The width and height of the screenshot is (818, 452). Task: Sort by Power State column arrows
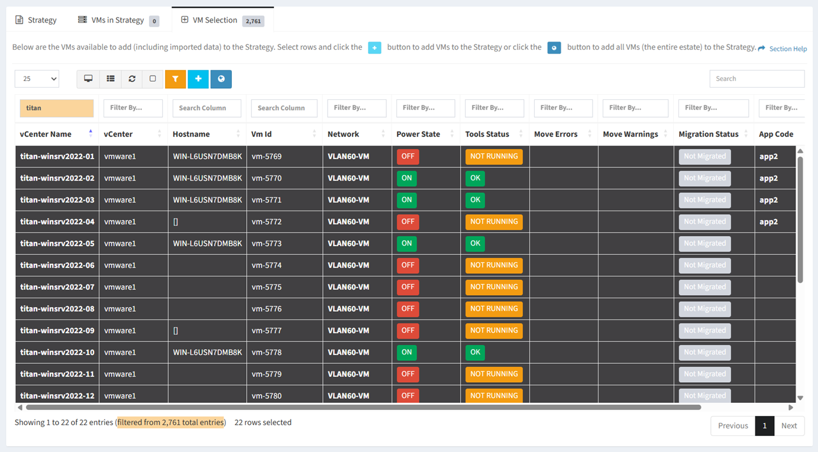pos(452,134)
